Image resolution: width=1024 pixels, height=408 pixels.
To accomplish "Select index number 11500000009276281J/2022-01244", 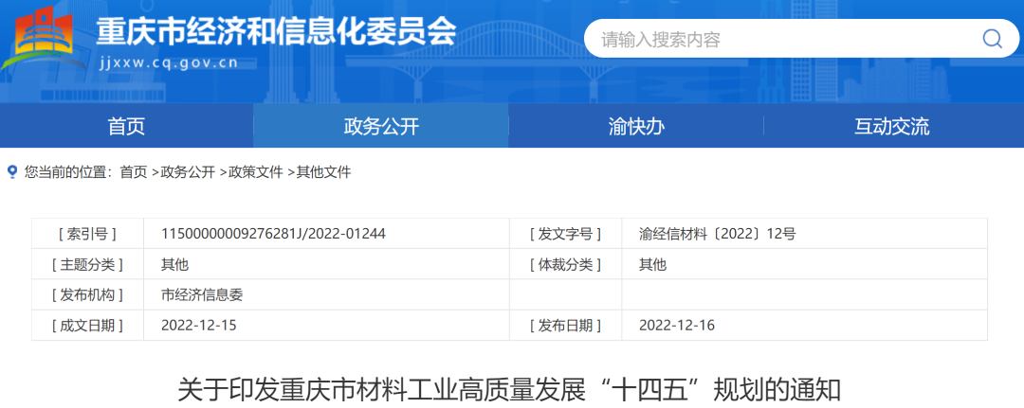I will pos(273,234).
